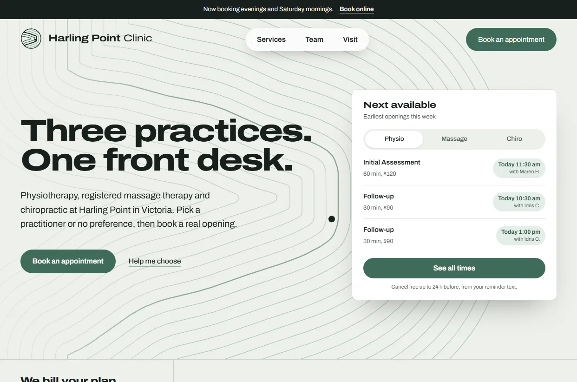Switch to the Chiro tab
The height and width of the screenshot is (382, 577).
[x=514, y=139]
